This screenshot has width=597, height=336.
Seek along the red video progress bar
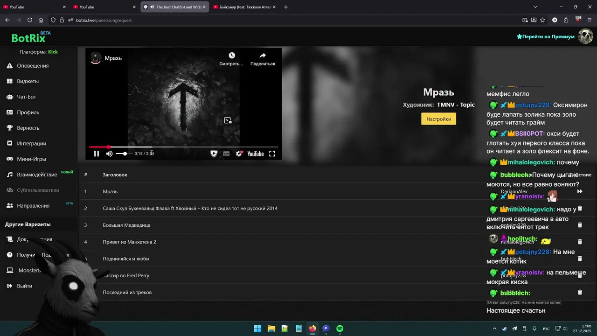click(x=184, y=147)
